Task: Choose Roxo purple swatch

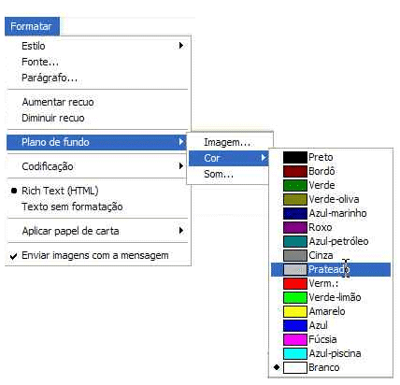Action: (x=295, y=227)
